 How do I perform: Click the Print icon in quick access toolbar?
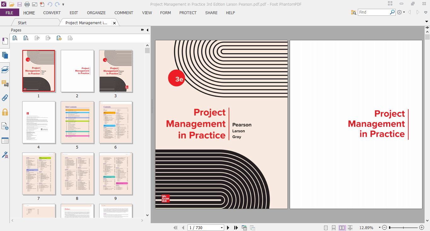(x=27, y=4)
